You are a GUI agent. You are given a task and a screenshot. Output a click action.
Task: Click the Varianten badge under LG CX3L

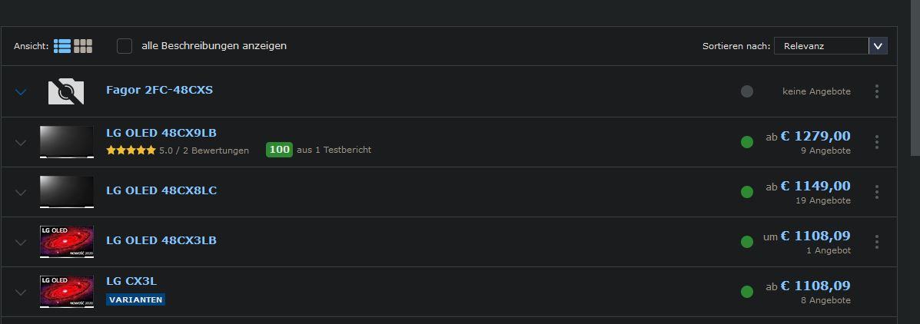(x=135, y=299)
